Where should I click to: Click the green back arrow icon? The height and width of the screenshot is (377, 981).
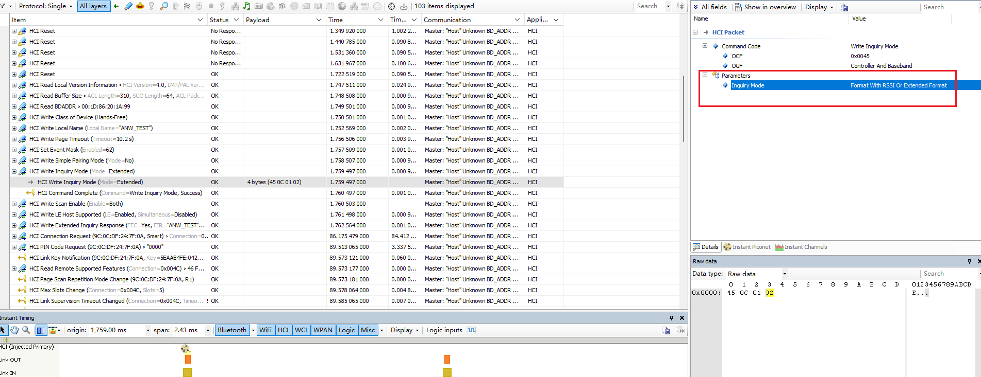tap(116, 6)
